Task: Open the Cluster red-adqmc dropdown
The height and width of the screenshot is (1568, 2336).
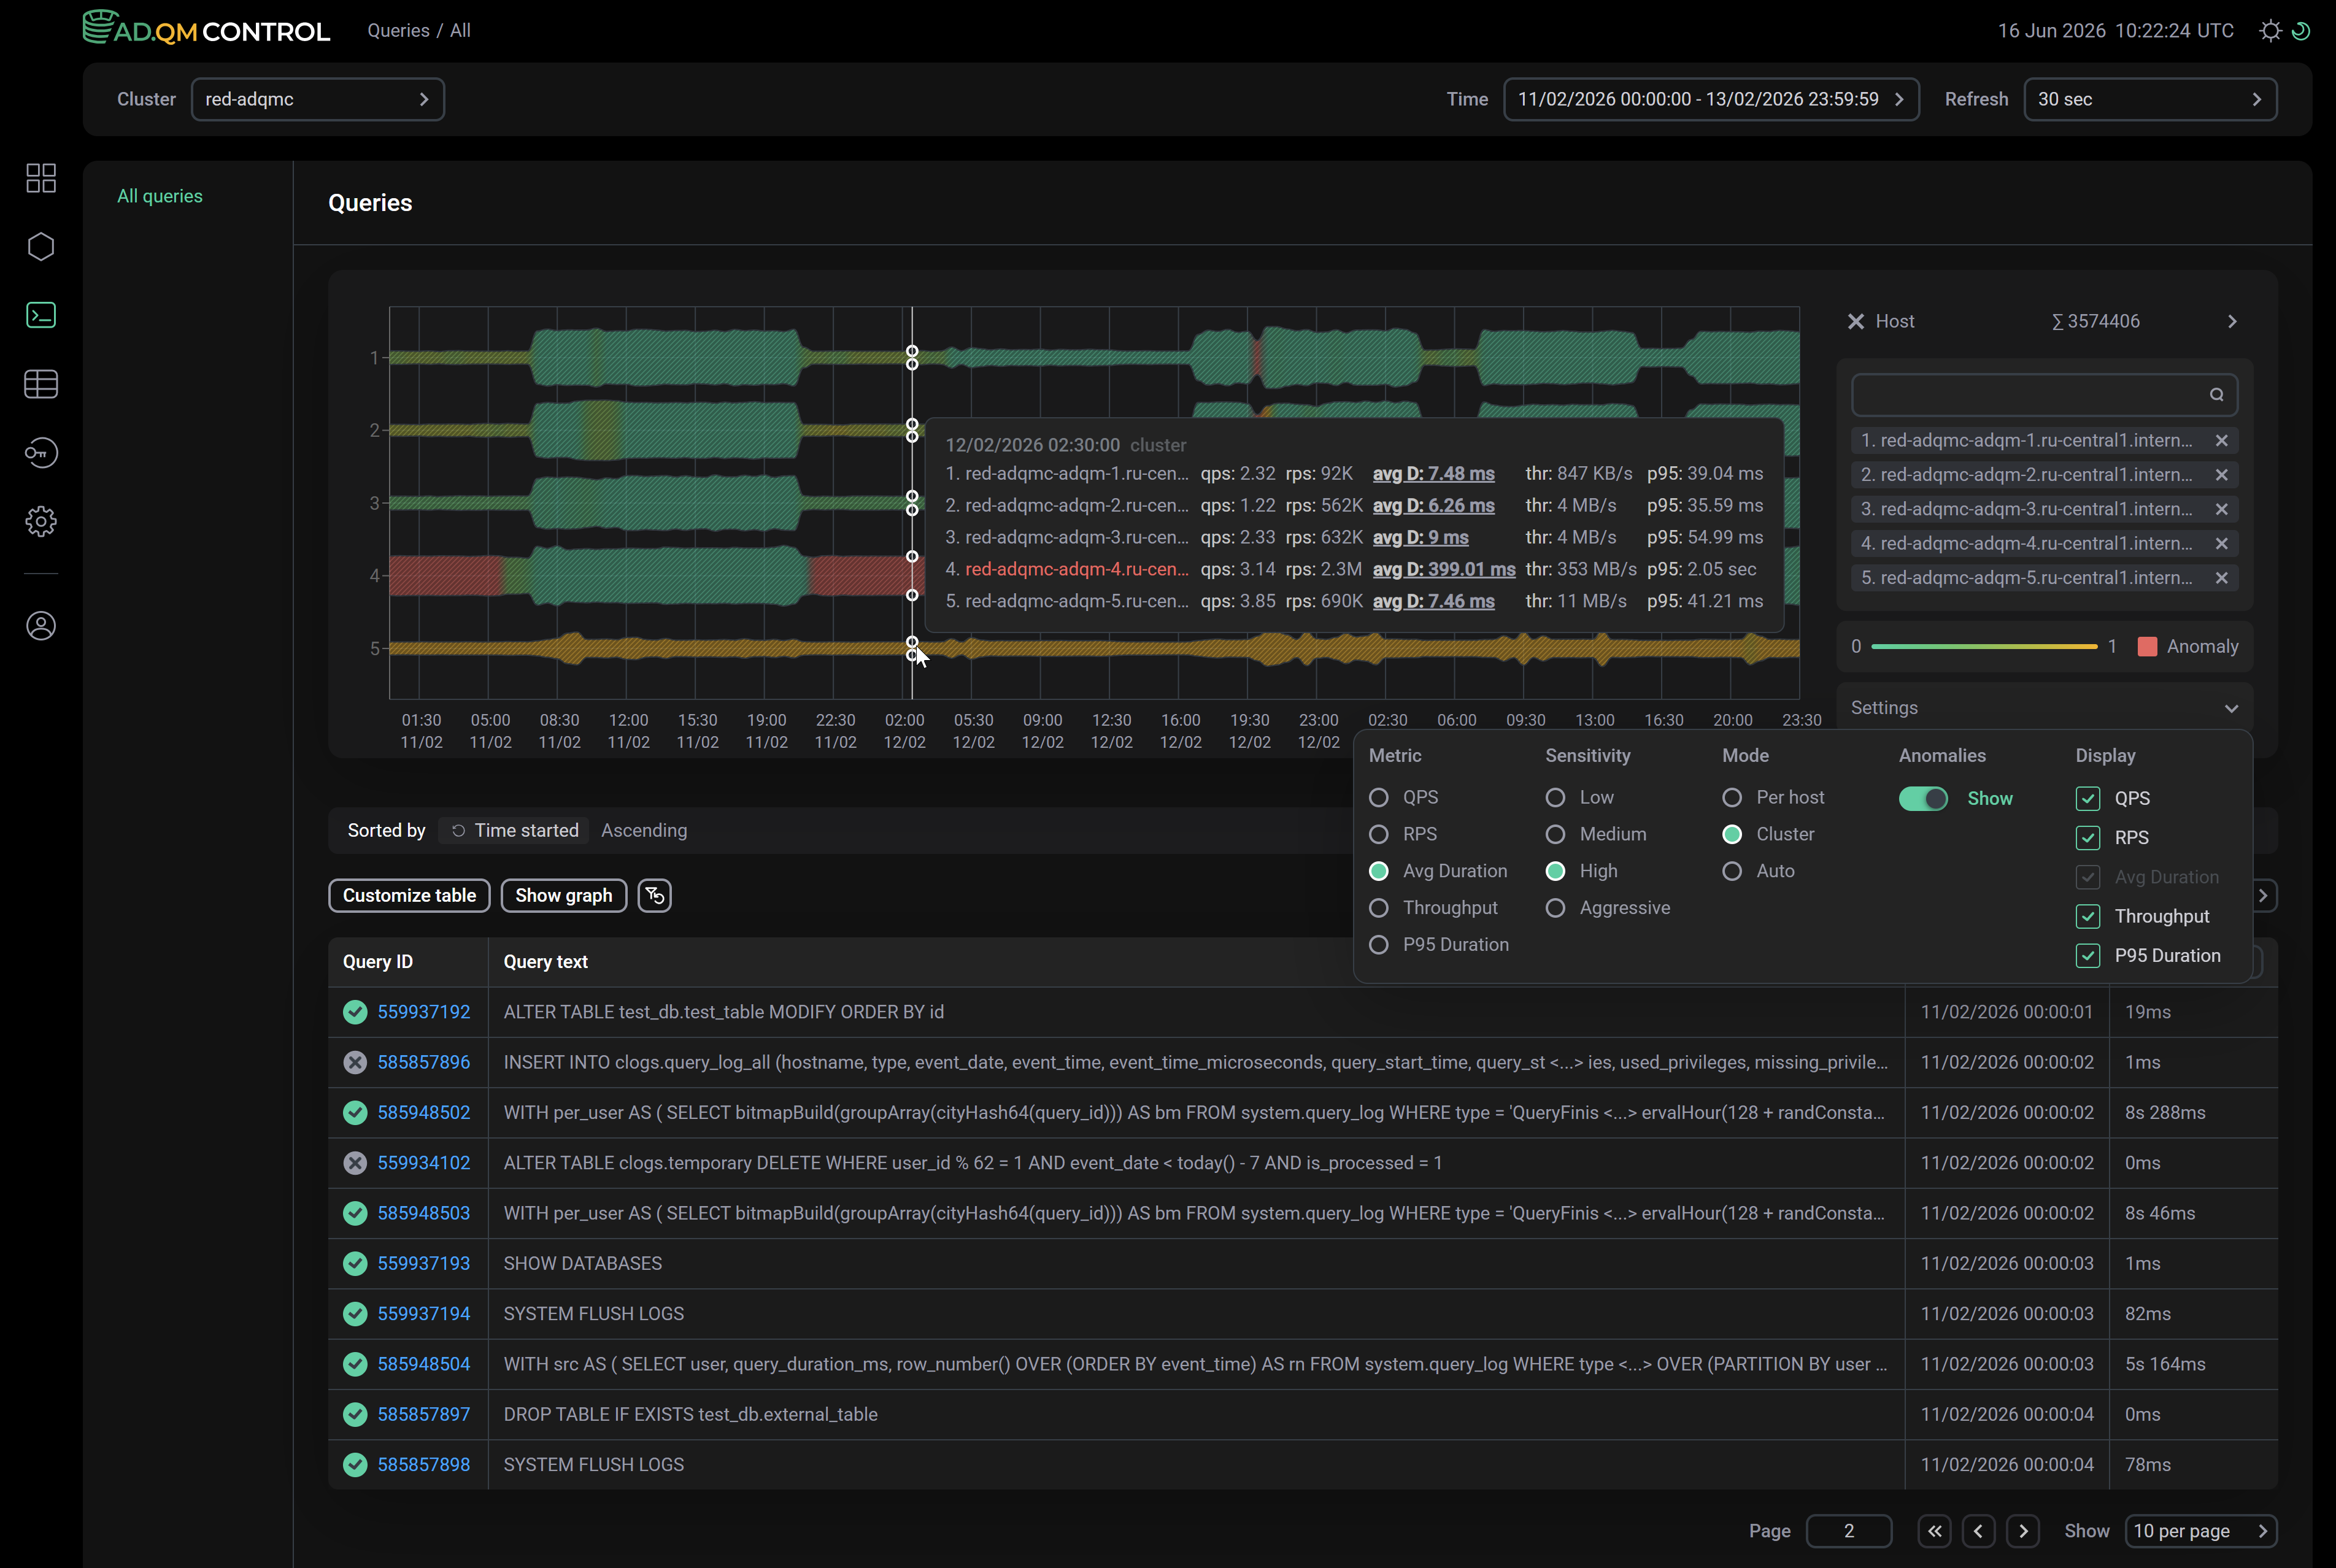Action: pyautogui.click(x=318, y=99)
